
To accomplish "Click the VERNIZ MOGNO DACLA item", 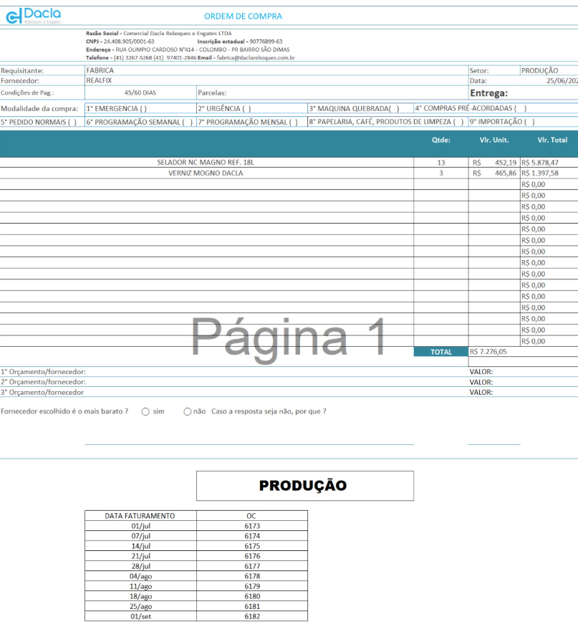I will coord(206,173).
